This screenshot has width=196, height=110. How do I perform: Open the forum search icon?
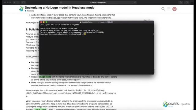point(163,9)
